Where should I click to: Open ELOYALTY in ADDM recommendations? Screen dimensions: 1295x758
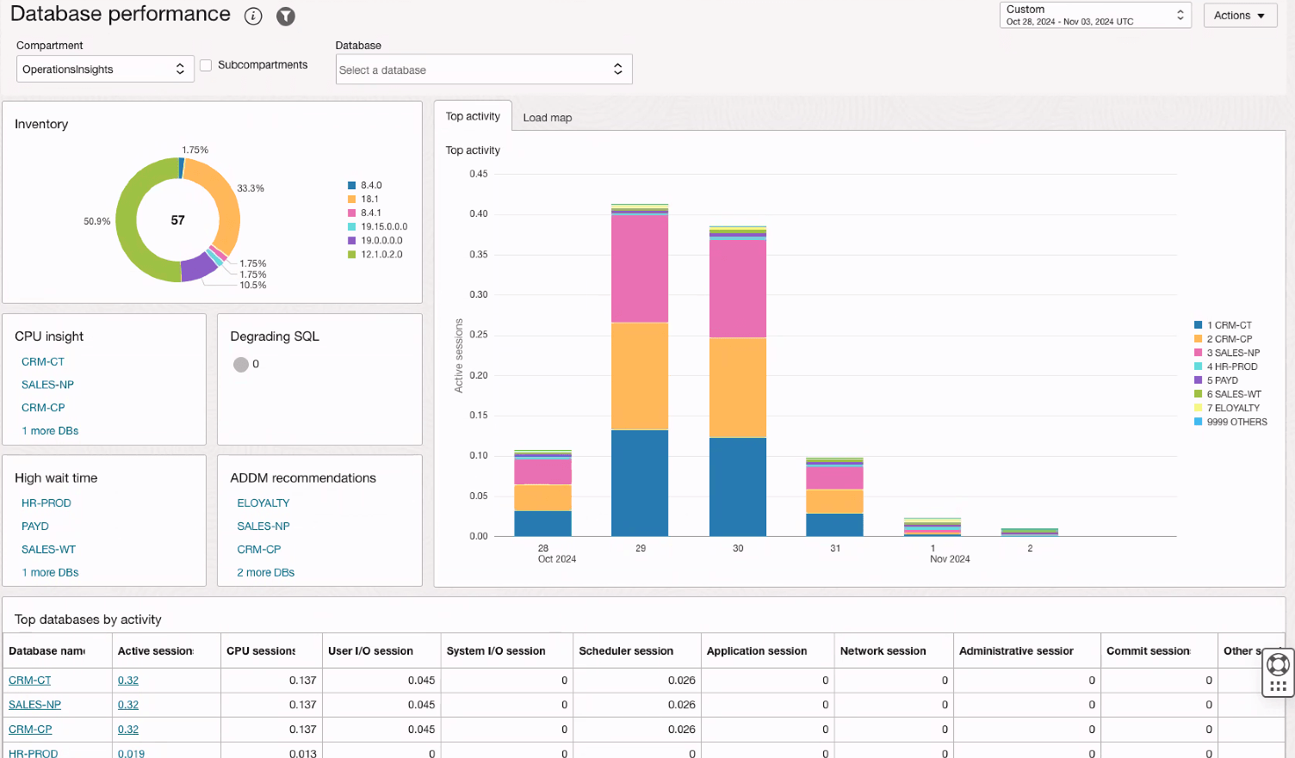(x=263, y=502)
